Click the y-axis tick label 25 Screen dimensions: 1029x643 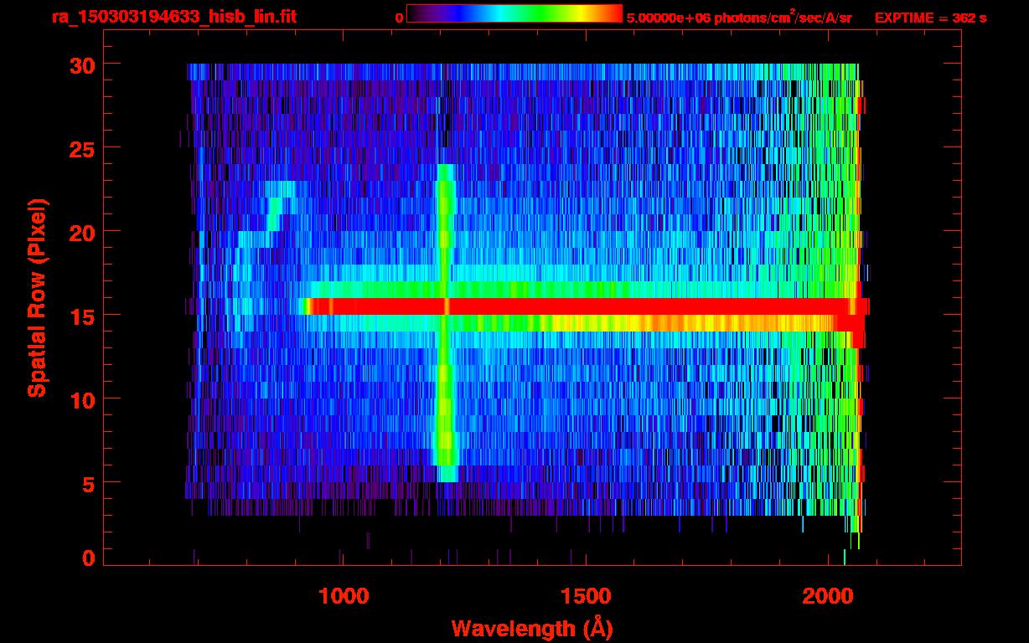click(81, 148)
